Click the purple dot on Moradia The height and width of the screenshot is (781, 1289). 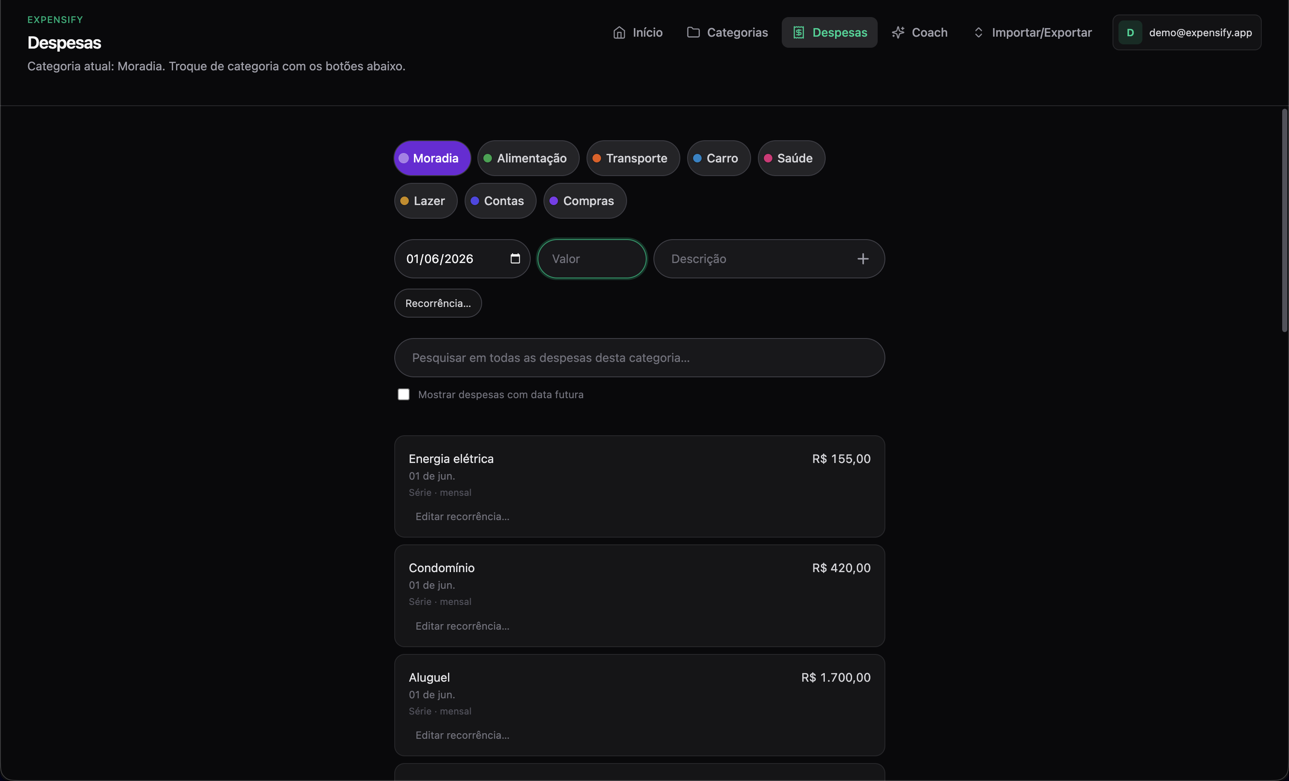(x=403, y=158)
